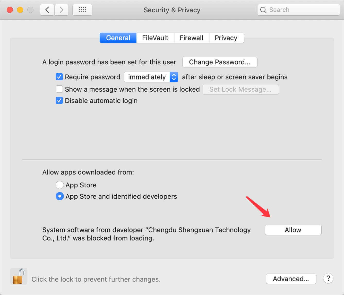344x295 pixels.
Task: Switch to the FileVault tab
Action: (155, 38)
